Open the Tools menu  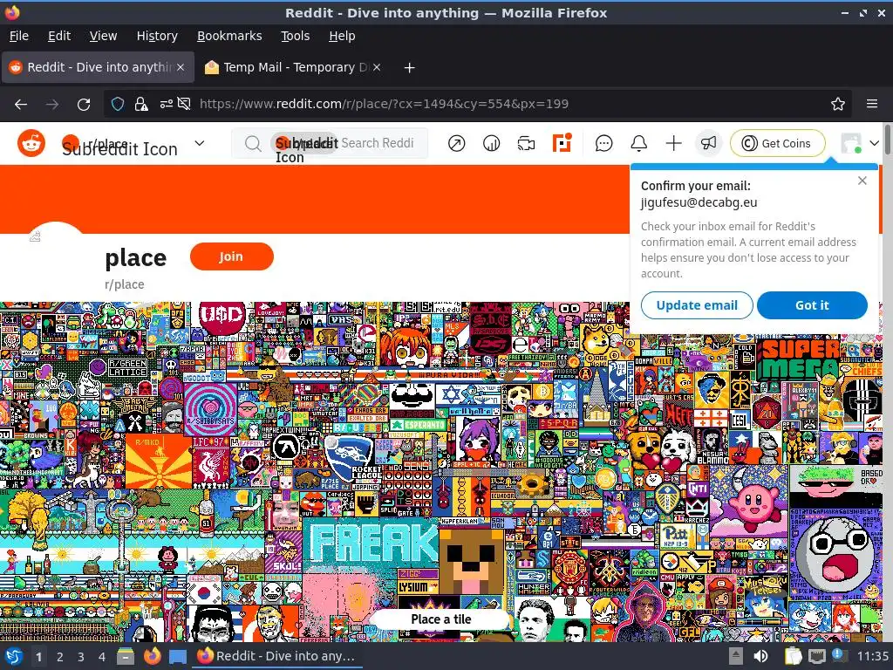(x=295, y=36)
